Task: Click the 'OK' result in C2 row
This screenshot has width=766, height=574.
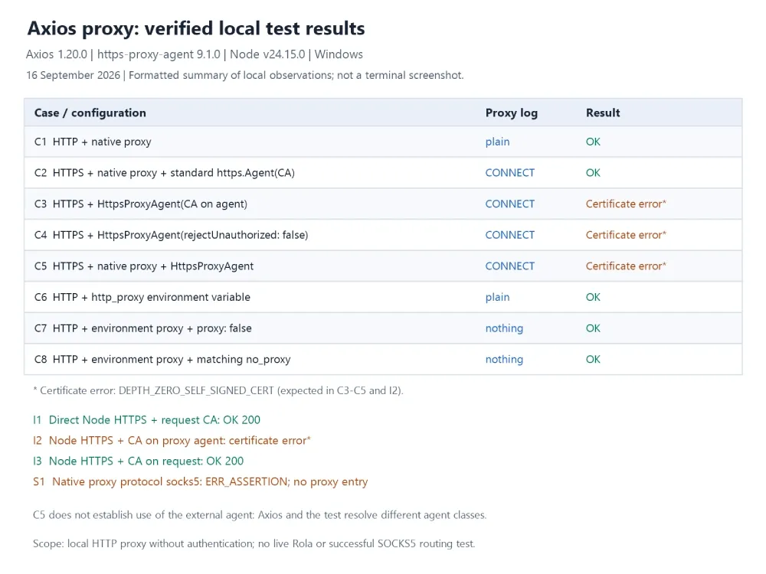Action: coord(593,173)
